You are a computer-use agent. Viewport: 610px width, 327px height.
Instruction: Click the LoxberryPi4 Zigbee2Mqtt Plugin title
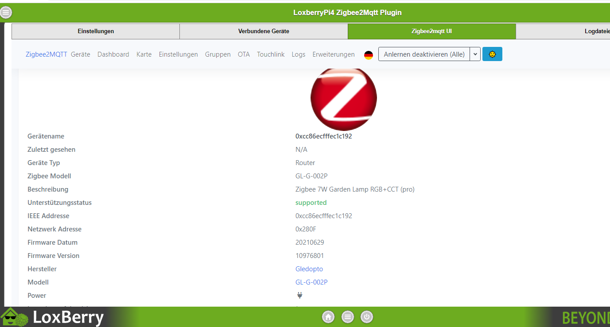click(347, 12)
